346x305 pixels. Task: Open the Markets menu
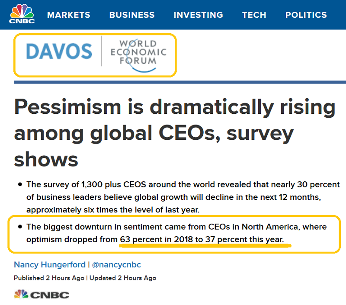click(69, 15)
